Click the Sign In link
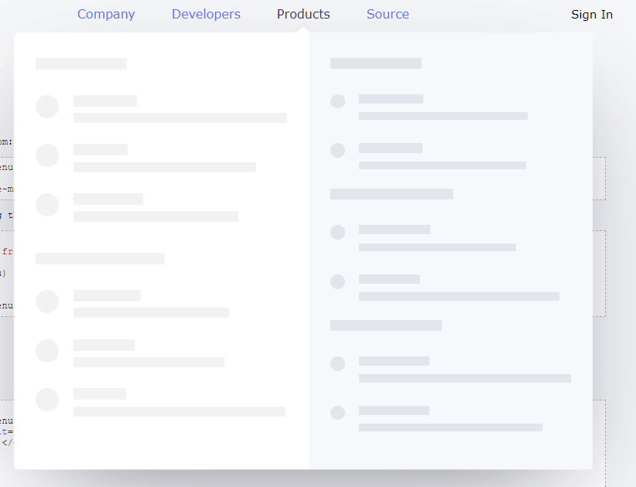 [x=592, y=14]
